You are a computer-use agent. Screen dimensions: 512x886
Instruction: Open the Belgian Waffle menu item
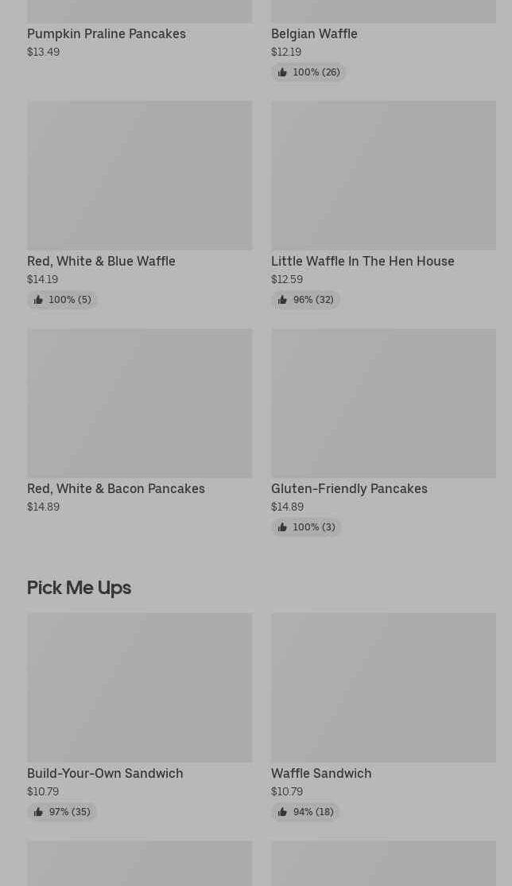314,33
